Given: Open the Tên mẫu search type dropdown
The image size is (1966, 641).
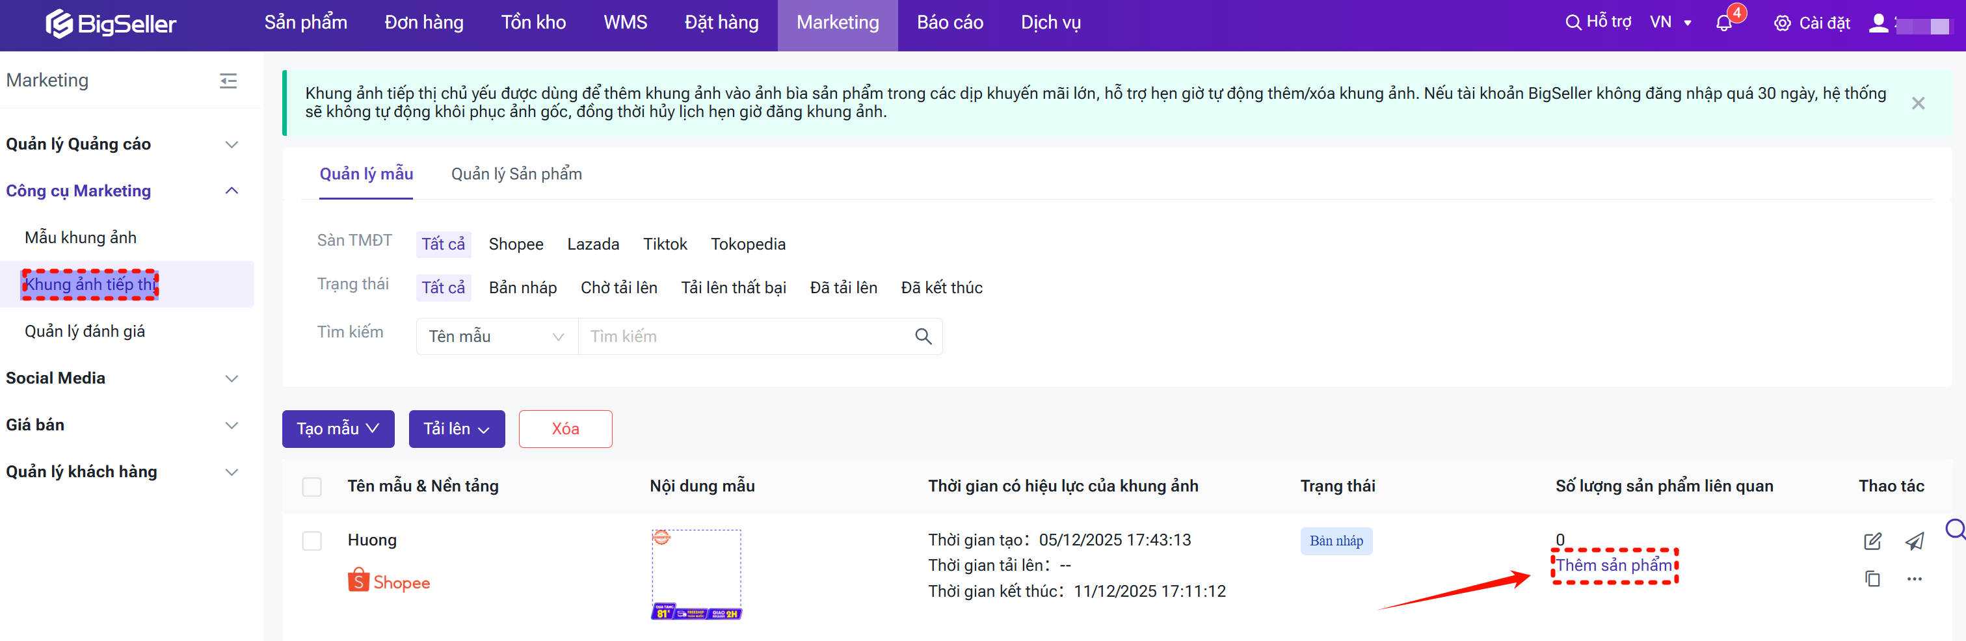Looking at the screenshot, I should pos(496,337).
